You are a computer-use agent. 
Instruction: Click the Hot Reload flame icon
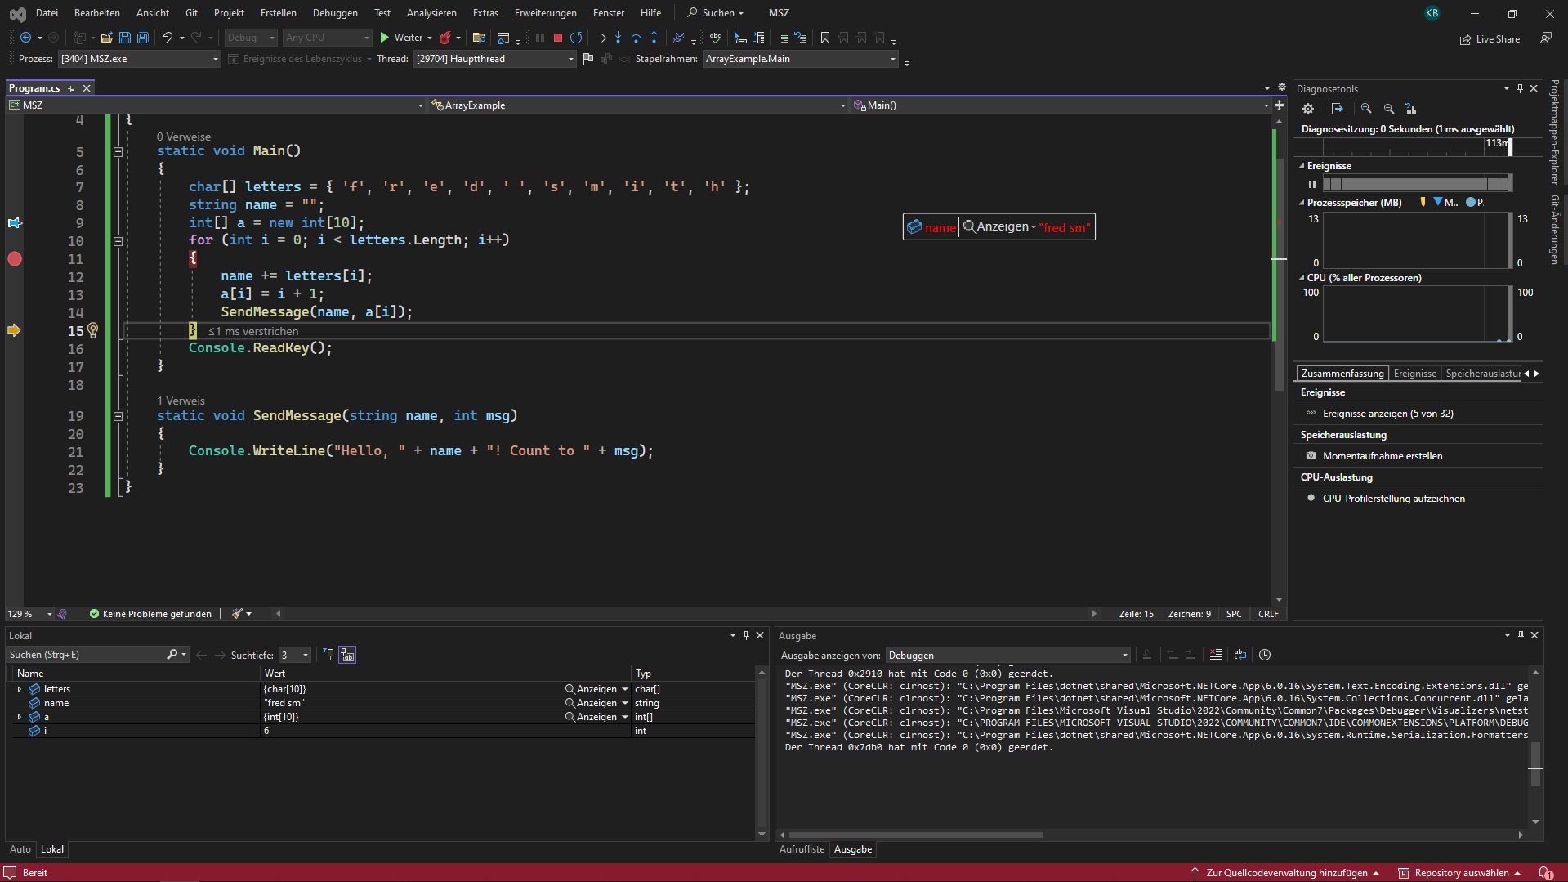pyautogui.click(x=446, y=38)
